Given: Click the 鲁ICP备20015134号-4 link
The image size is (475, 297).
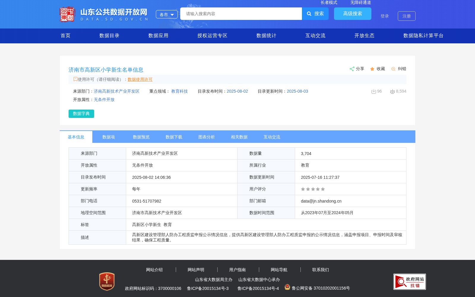Looking at the screenshot, I should click(x=258, y=288).
